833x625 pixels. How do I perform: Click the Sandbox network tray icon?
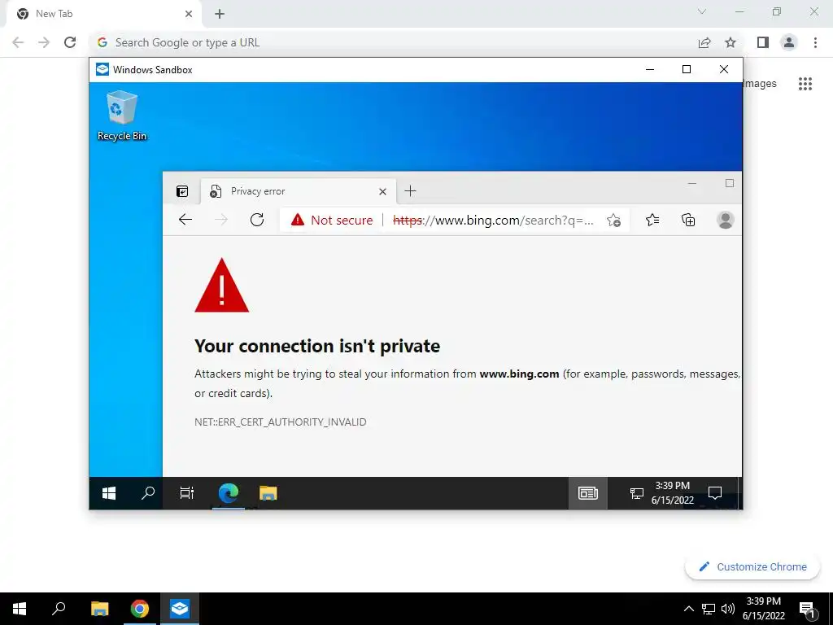(636, 494)
